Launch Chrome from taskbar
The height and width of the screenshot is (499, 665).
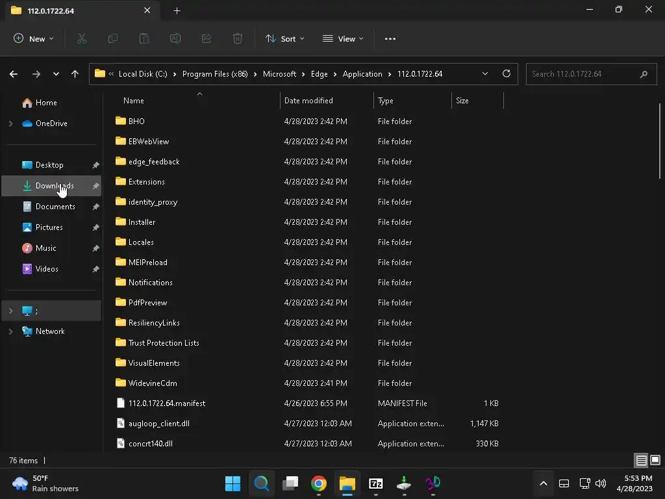pyautogui.click(x=318, y=483)
